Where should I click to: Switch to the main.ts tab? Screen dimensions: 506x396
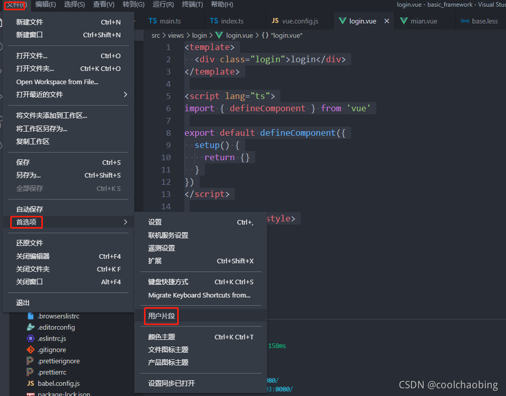pyautogui.click(x=170, y=21)
